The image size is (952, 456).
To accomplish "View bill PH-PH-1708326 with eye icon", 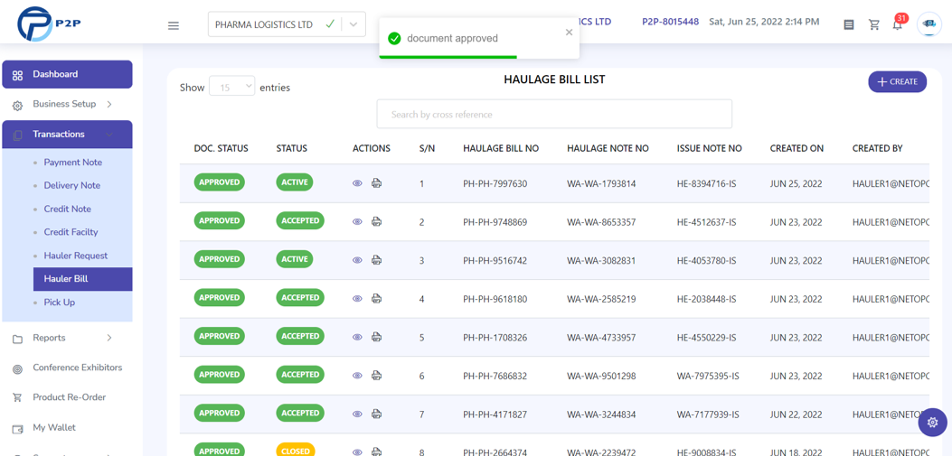I will click(x=358, y=337).
